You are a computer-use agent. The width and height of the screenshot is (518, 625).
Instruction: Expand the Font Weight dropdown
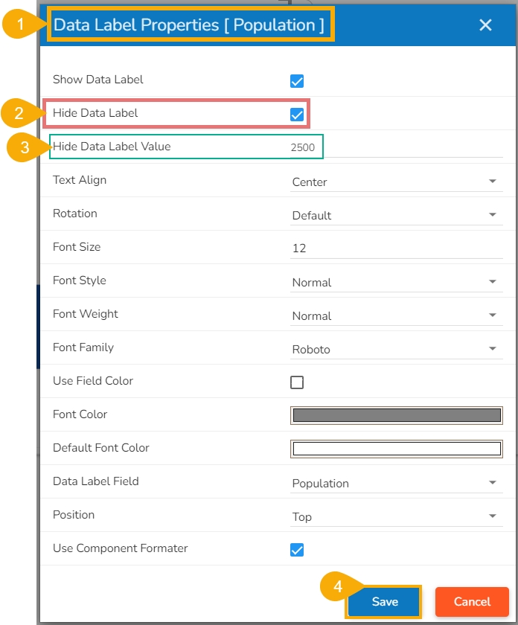[x=394, y=315]
